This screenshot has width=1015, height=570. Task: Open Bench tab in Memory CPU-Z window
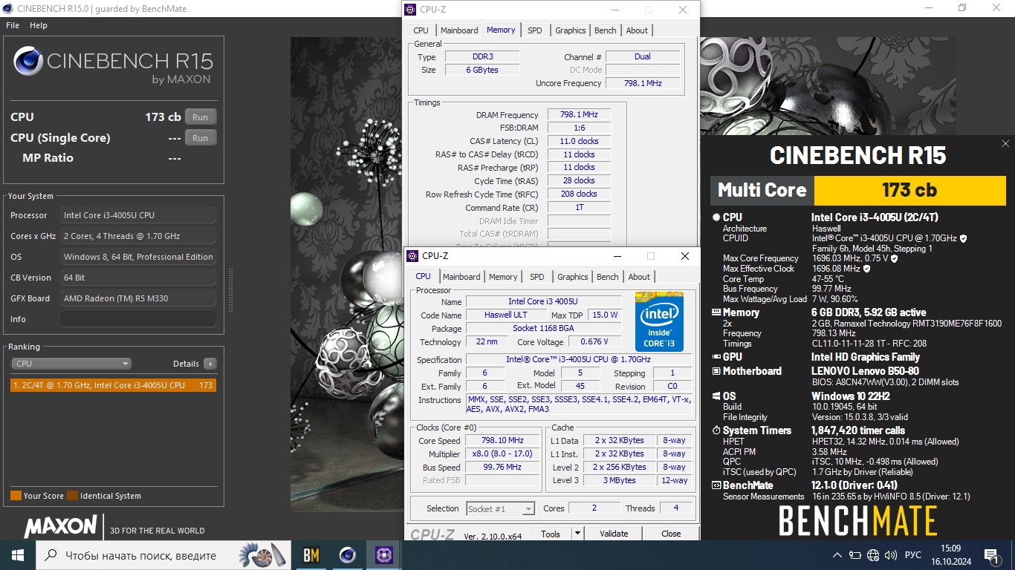pos(606,30)
